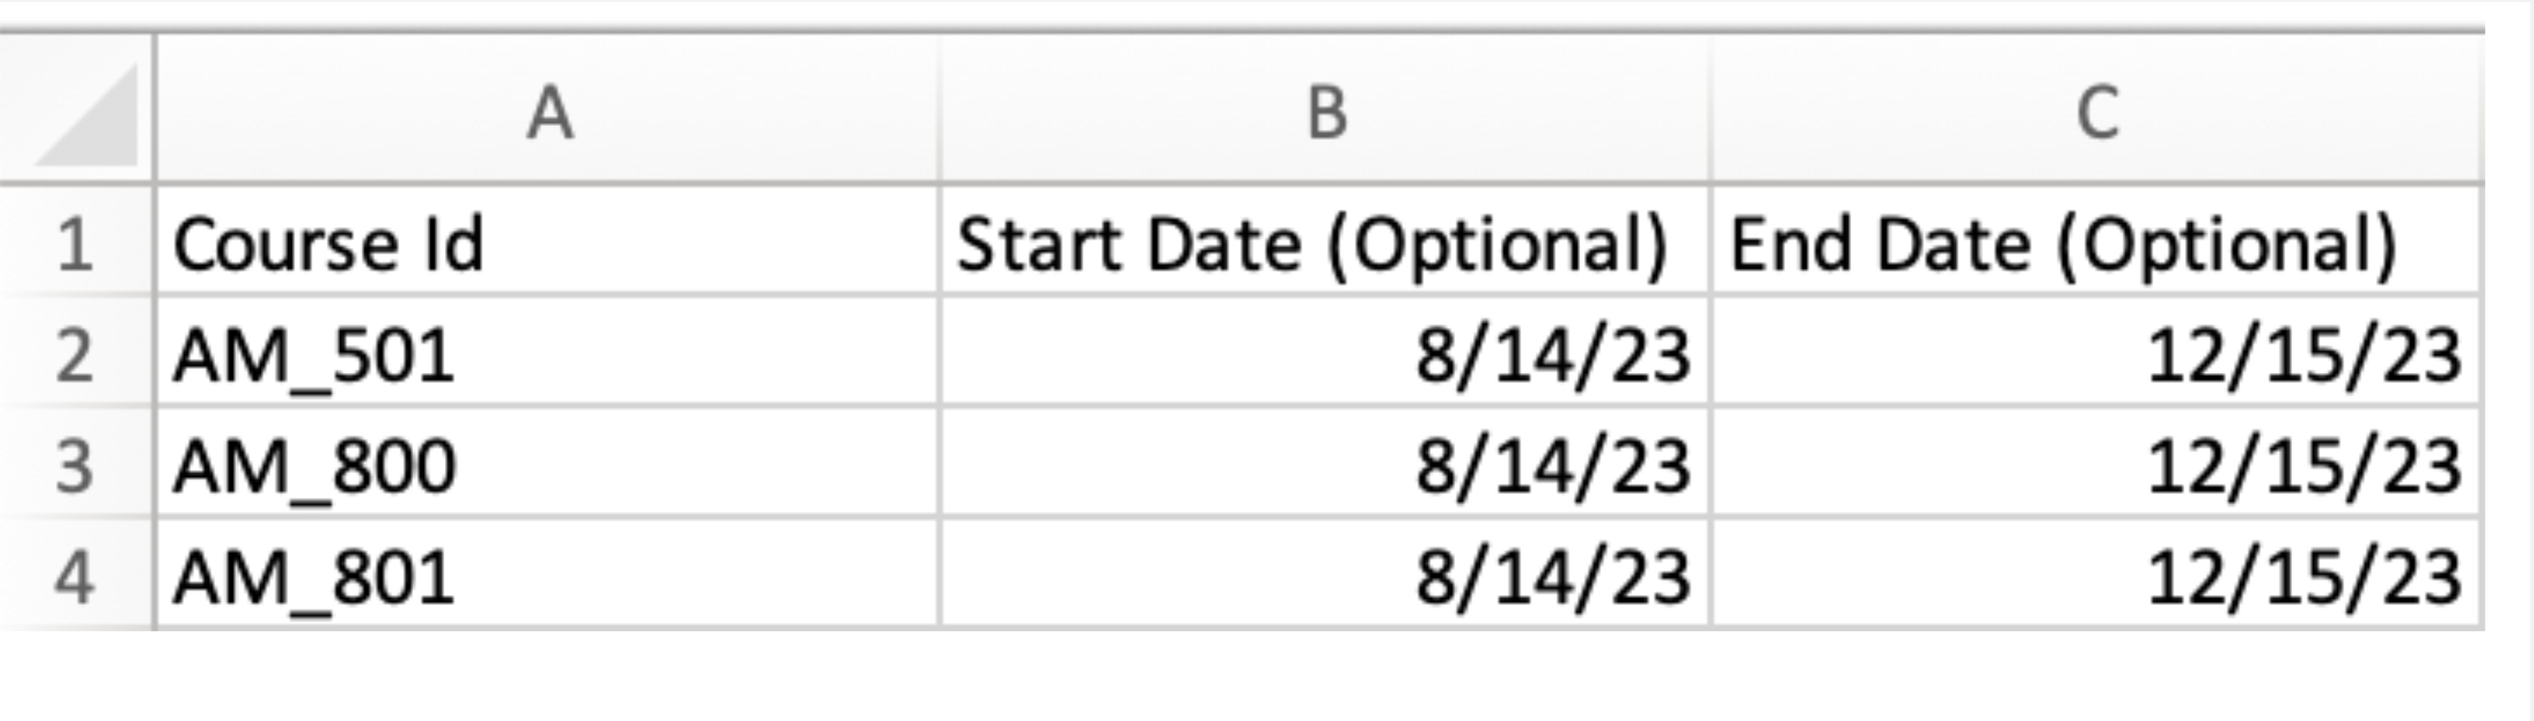This screenshot has height=721, width=2534.
Task: Select the AM_800 cell
Action: pos(548,466)
